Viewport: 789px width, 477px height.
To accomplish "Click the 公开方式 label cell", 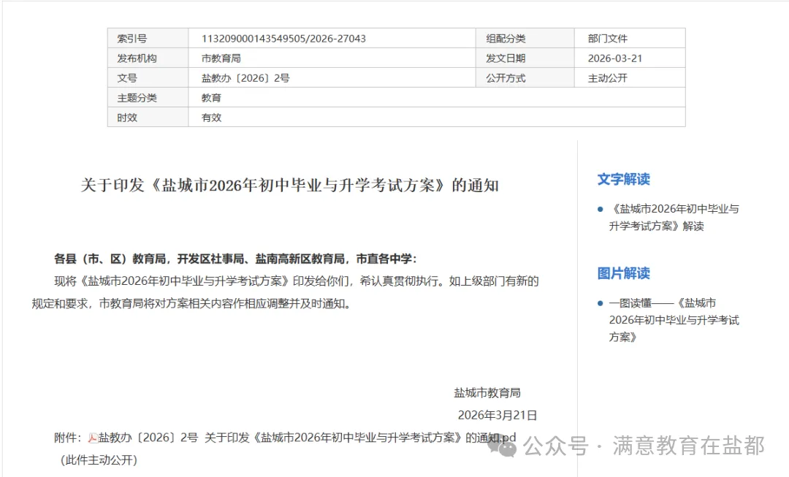I will point(525,77).
